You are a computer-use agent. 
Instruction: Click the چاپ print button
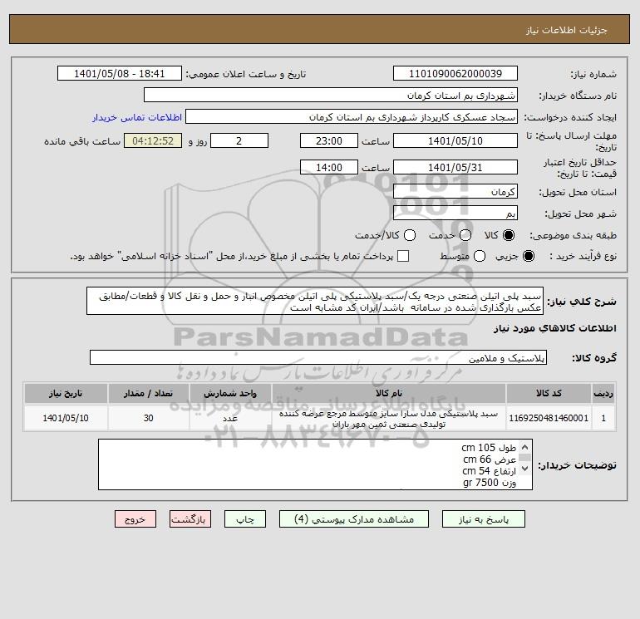tap(245, 519)
